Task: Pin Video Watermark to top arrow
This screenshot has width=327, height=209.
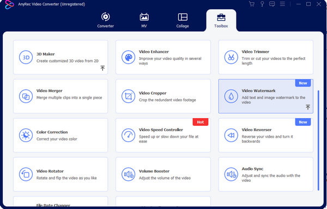Action: pos(308,107)
